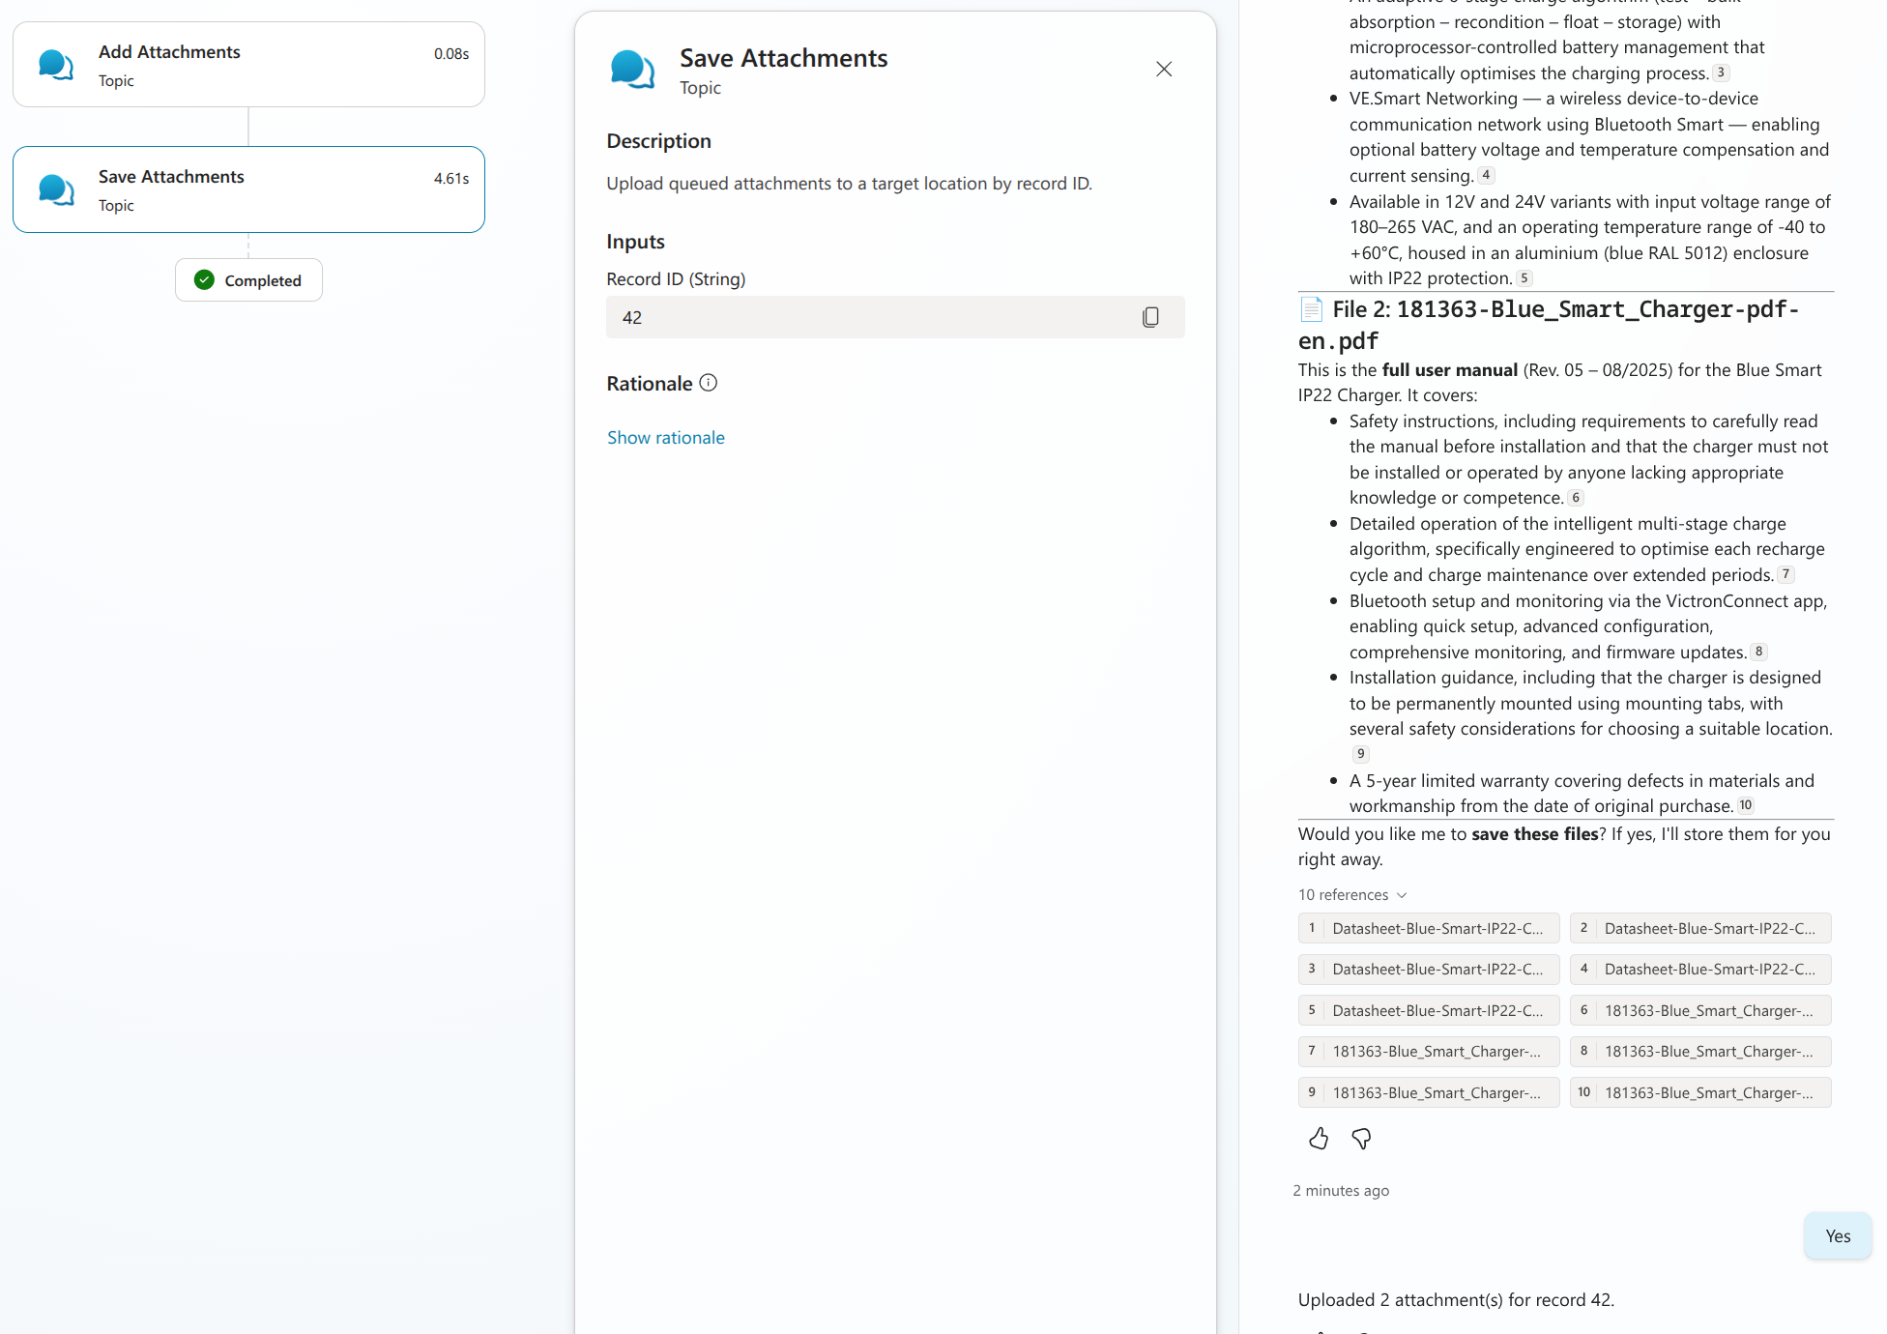Click the 4.61s duration text

451,179
